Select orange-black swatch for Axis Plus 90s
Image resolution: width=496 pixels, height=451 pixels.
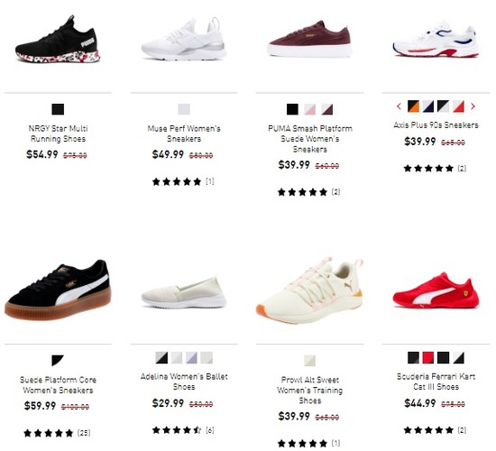(413, 106)
